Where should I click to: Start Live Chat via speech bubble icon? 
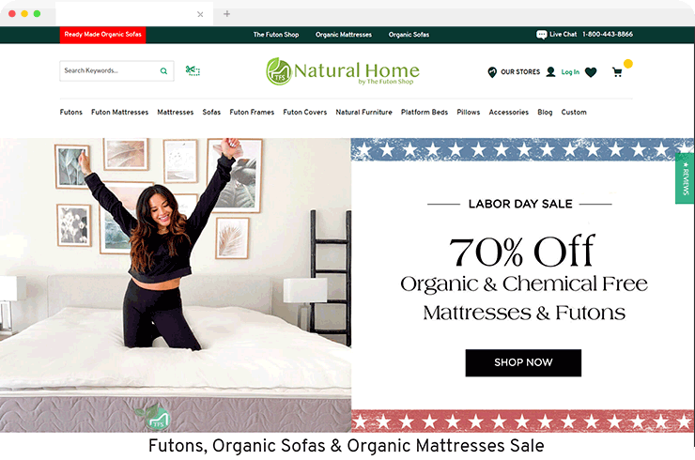541,35
